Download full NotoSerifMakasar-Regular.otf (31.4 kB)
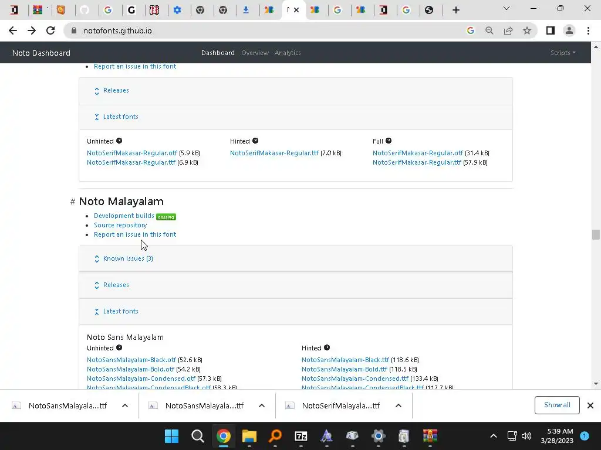The height and width of the screenshot is (450, 601). point(418,153)
